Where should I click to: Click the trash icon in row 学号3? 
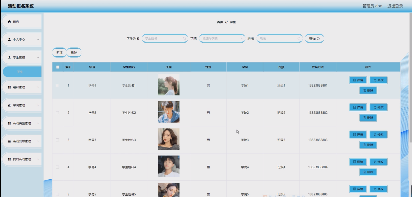365,145
